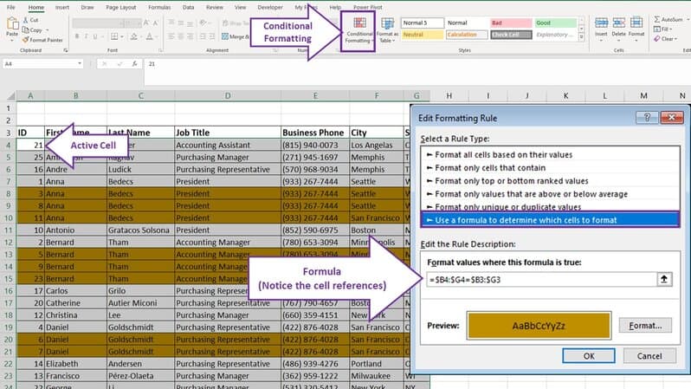Viewport: 691px width, 389px height.
Task: Switch to the Developer tab
Action: point(270,7)
